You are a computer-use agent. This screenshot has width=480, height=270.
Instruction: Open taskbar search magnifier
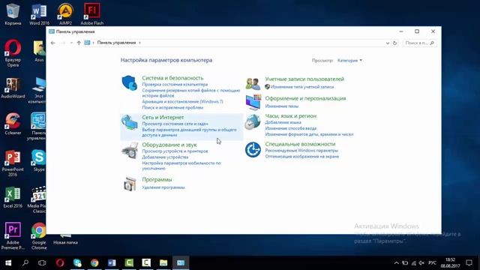pos(25,262)
